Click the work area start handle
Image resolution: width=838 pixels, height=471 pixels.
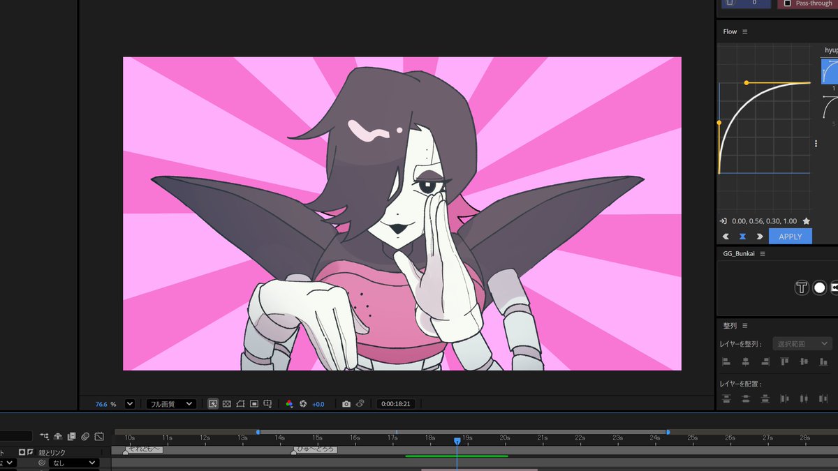(x=258, y=432)
